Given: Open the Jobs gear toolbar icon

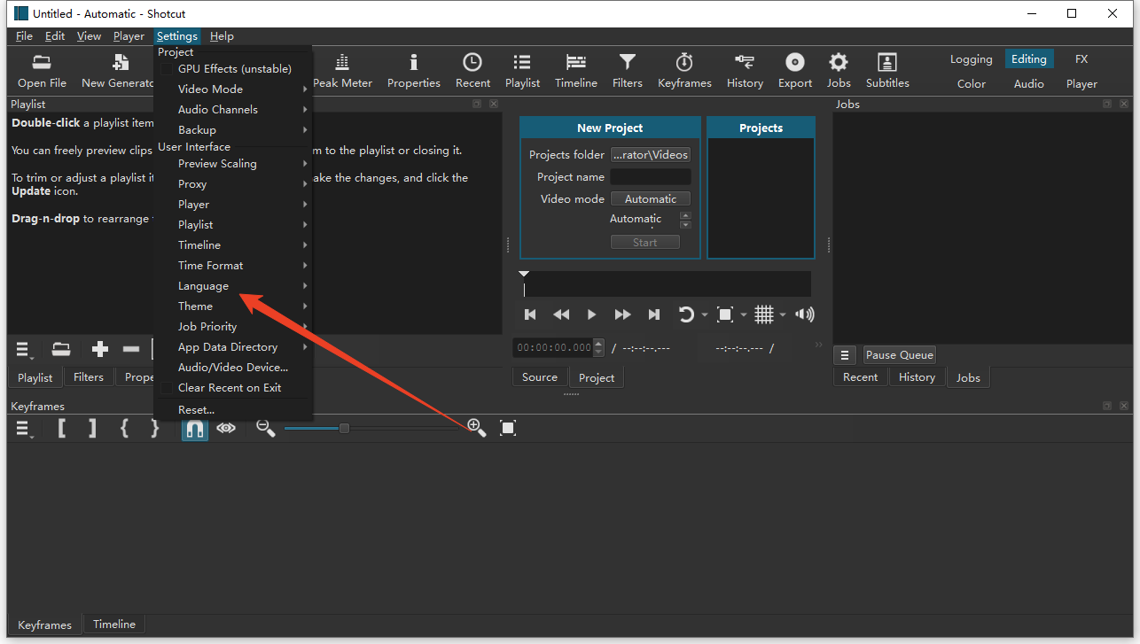Looking at the screenshot, I should (x=839, y=71).
